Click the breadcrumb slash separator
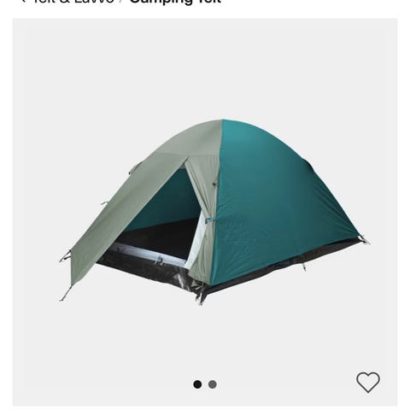 (x=122, y=2)
